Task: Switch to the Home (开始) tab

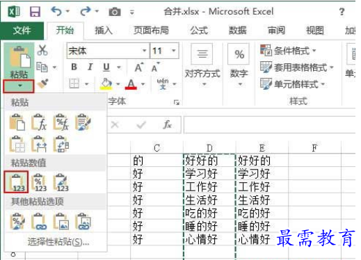Action: [65, 31]
